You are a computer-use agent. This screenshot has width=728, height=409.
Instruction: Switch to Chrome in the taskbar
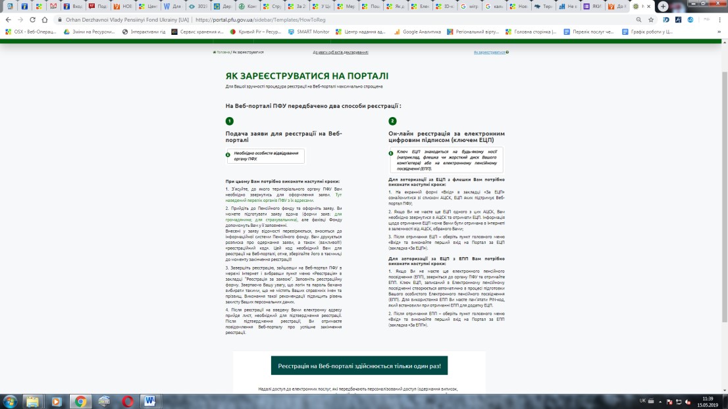click(80, 401)
